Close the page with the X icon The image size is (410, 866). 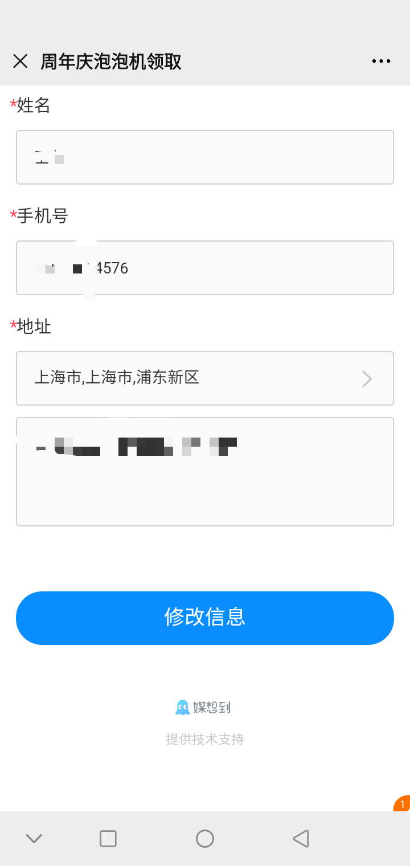point(20,62)
